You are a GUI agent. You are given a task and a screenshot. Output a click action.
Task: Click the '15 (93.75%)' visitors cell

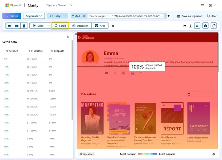click(33, 91)
